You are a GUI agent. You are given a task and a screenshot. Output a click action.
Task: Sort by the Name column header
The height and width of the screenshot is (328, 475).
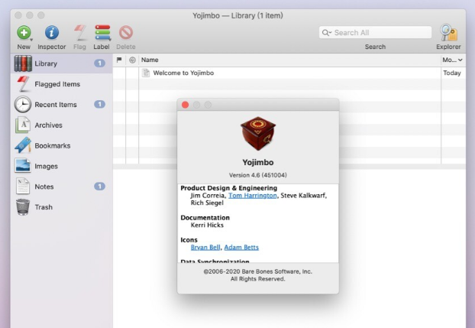pyautogui.click(x=150, y=59)
